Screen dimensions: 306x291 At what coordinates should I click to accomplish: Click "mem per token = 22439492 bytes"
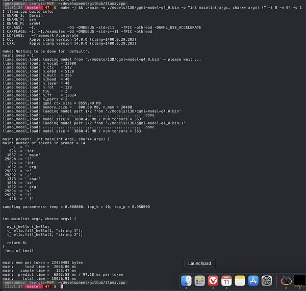49,263
